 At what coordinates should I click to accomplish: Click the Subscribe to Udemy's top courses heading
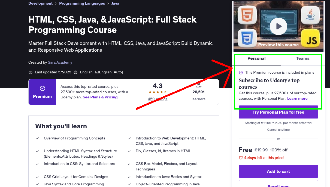[x=269, y=84]
